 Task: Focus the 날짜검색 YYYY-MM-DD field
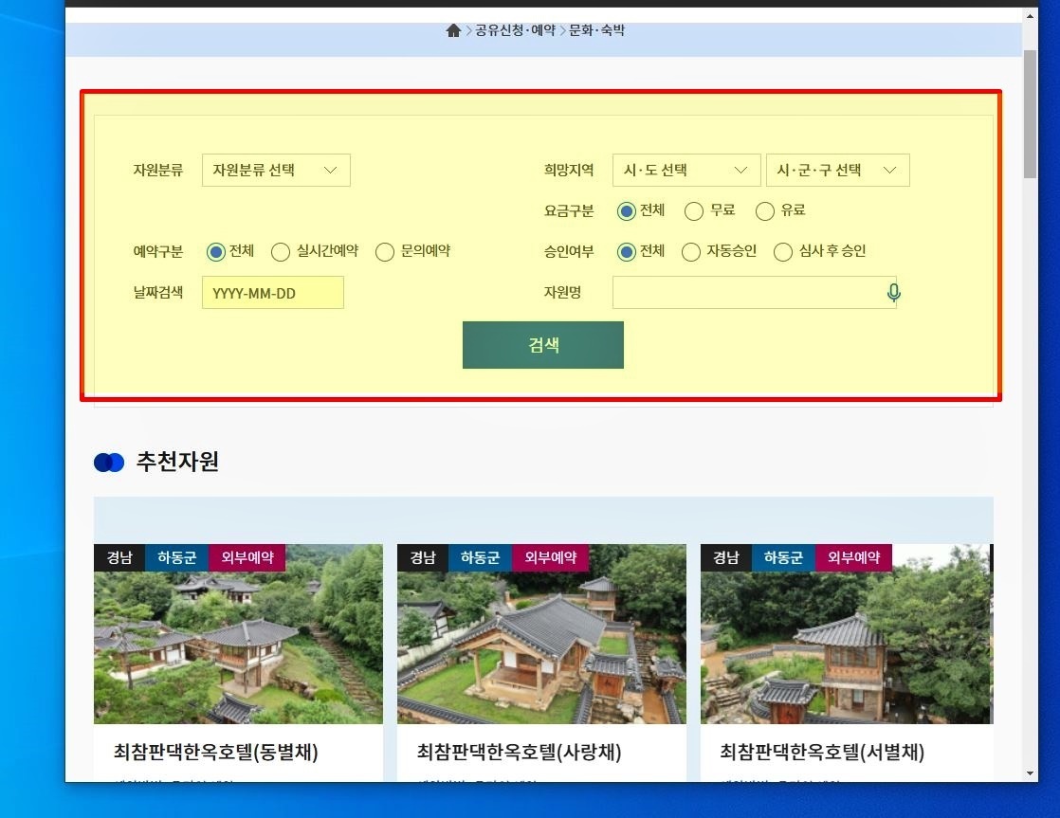[x=272, y=293]
